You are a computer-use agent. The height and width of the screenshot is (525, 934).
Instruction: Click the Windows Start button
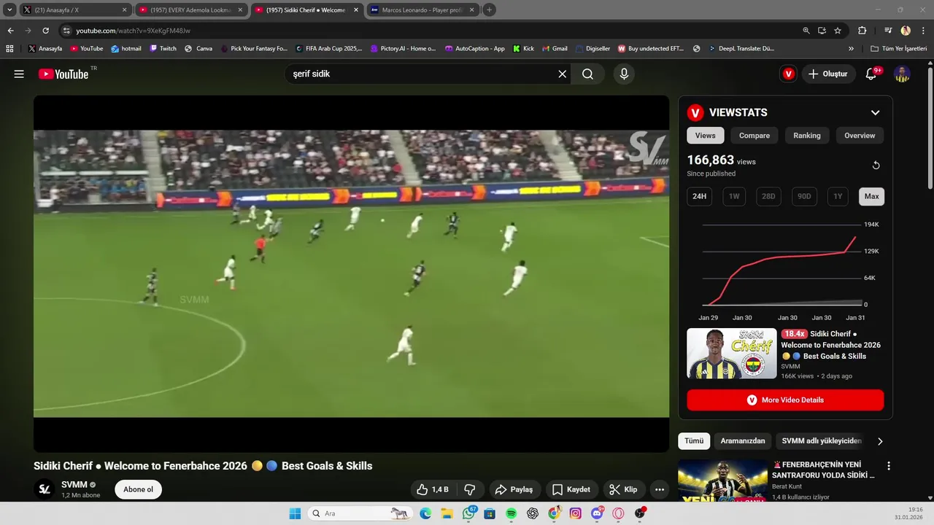295,513
